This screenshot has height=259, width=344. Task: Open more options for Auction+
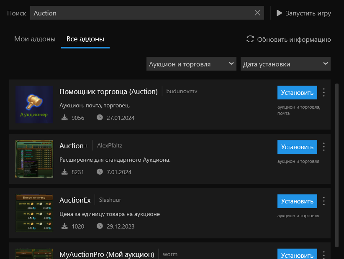(x=324, y=147)
